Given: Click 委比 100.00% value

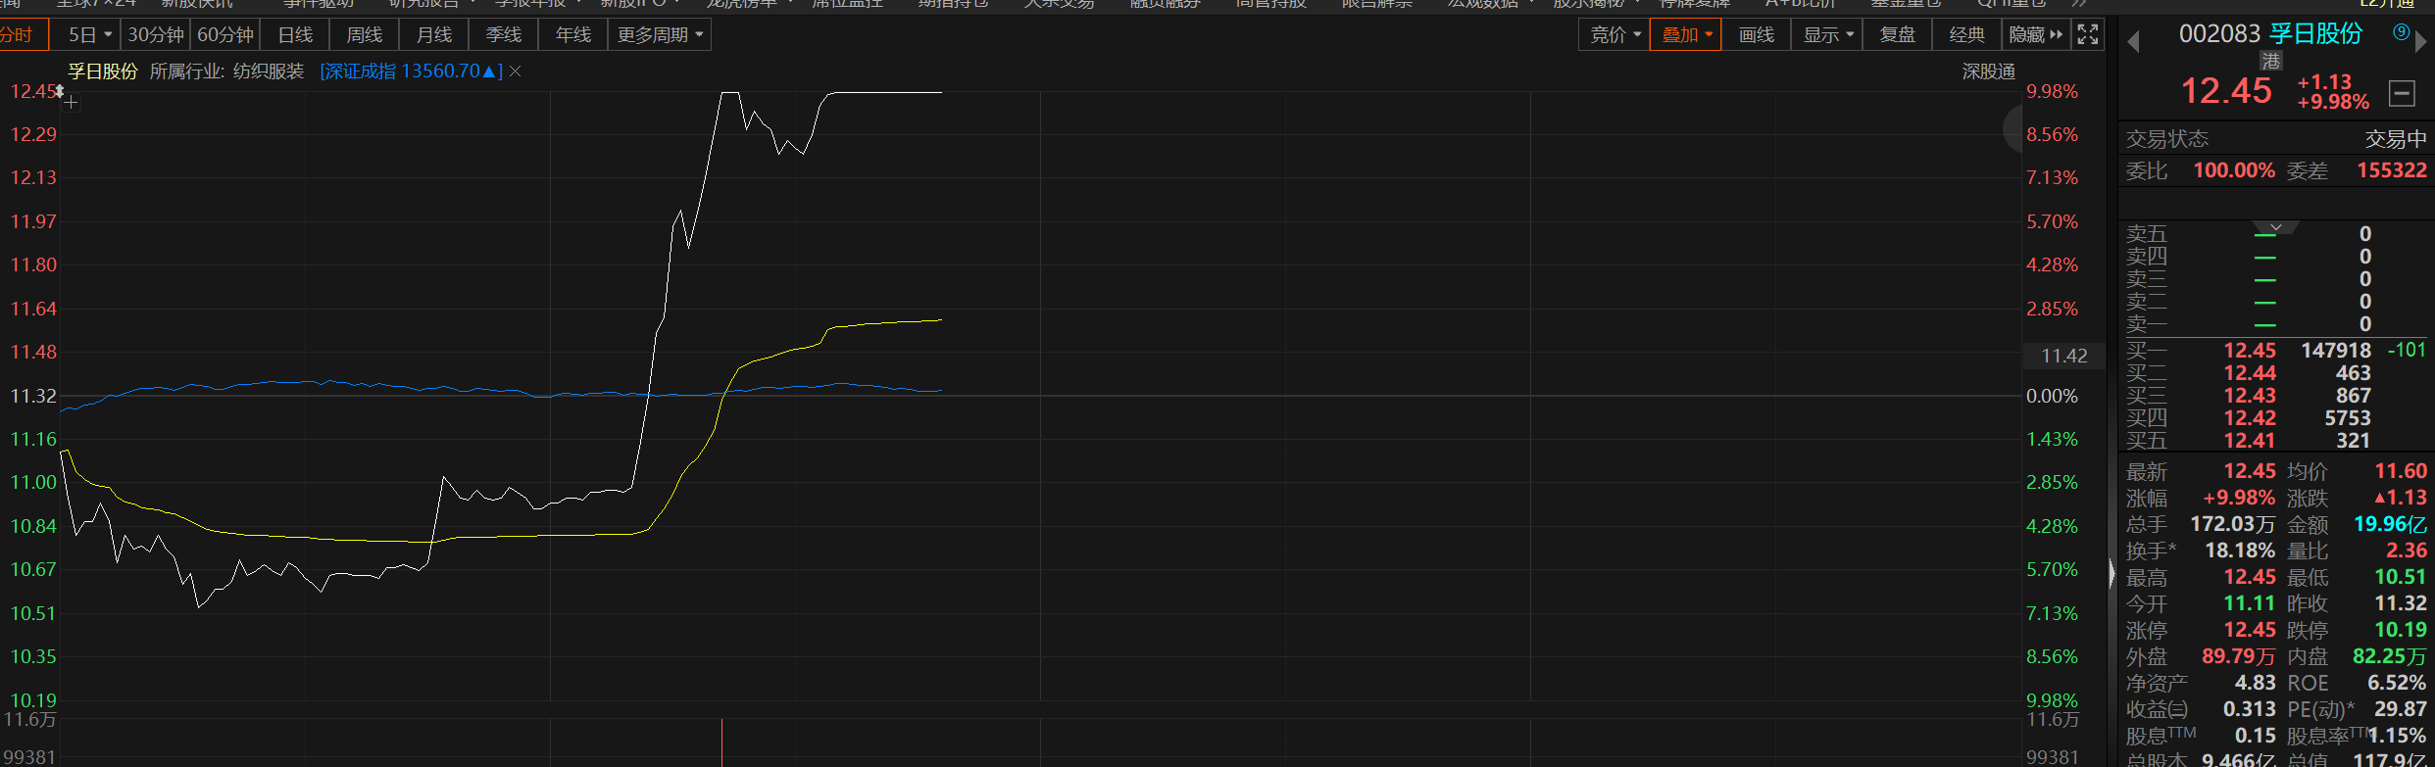Looking at the screenshot, I should pyautogui.click(x=2234, y=170).
